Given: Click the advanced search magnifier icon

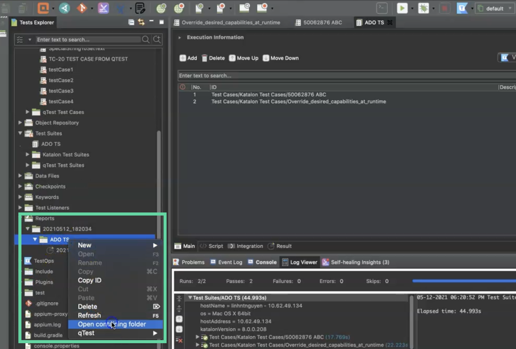Looking at the screenshot, I should click(157, 39).
